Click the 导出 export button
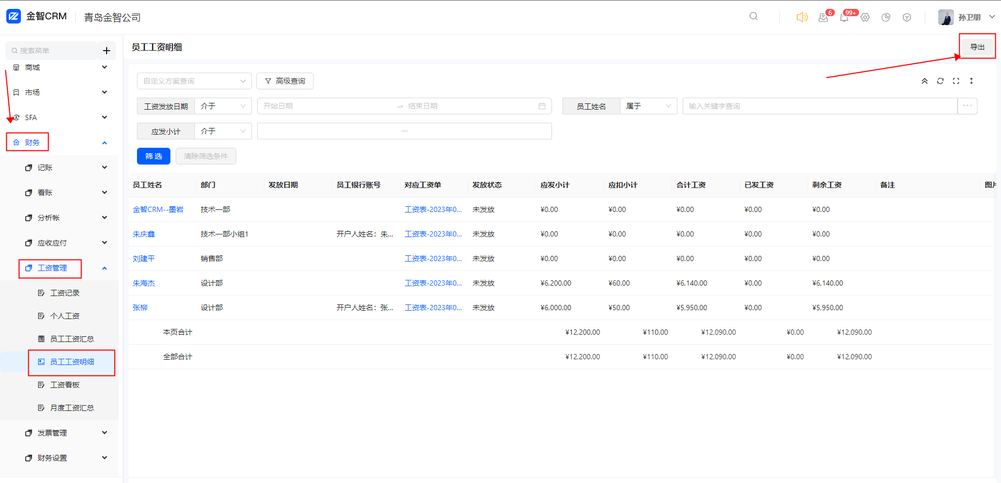 pos(977,47)
